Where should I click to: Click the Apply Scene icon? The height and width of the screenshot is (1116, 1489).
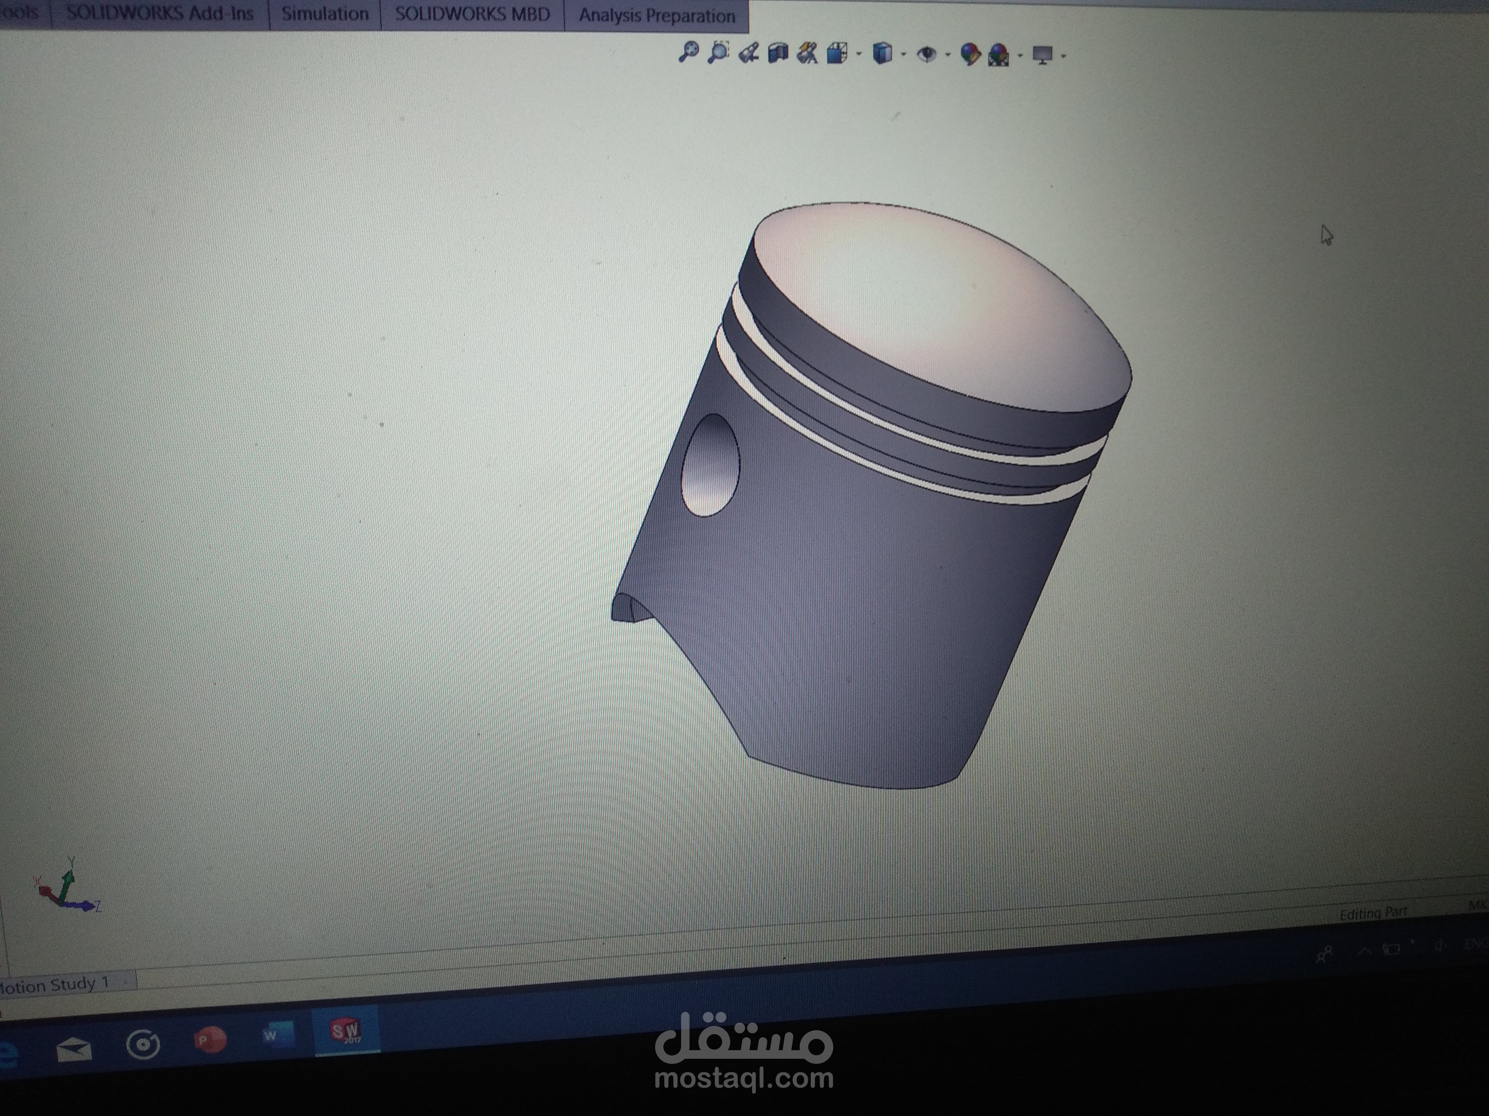(x=999, y=55)
